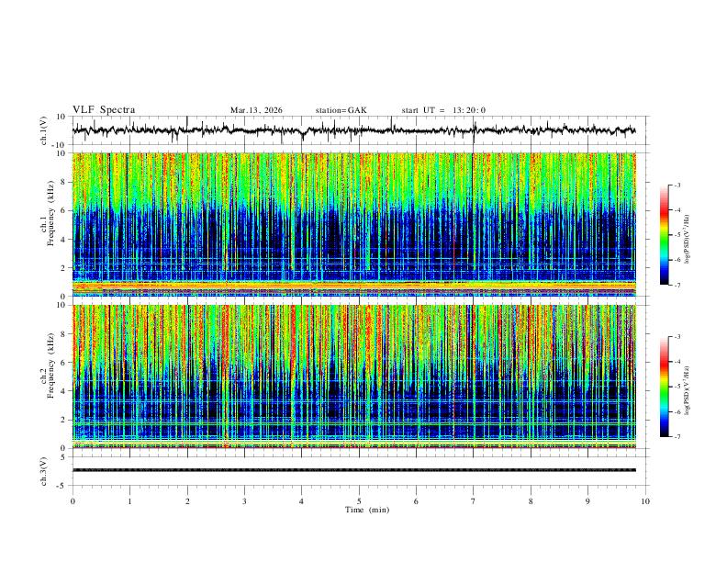Click the "Time (min)" axis title

coord(367,510)
